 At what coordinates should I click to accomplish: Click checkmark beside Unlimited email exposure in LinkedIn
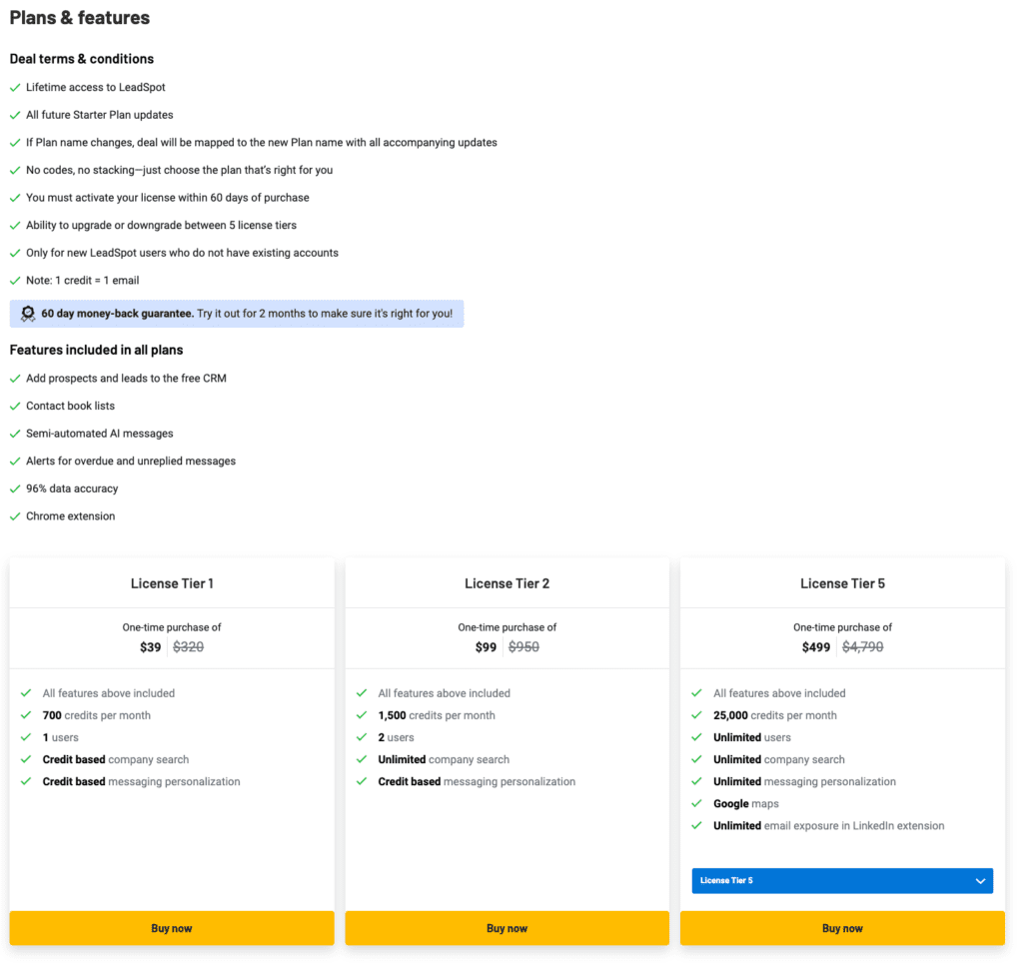pos(696,825)
